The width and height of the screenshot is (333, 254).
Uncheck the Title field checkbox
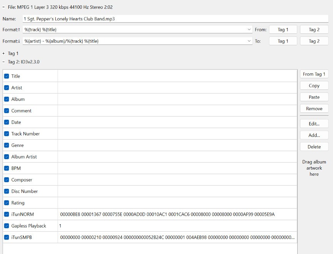pyautogui.click(x=7, y=76)
